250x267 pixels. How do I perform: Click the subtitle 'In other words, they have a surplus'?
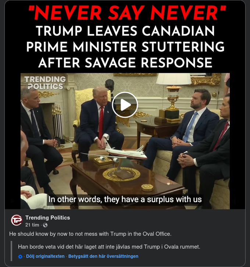coord(125,199)
